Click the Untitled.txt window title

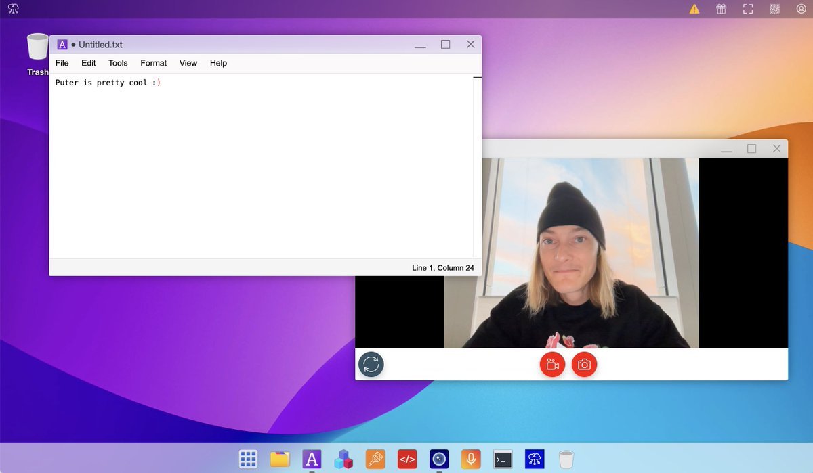coord(100,45)
